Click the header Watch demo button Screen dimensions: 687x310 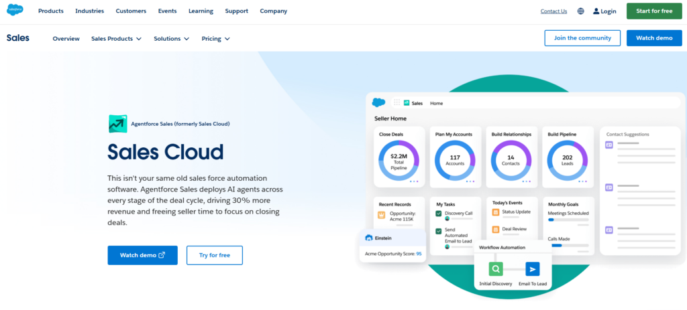click(654, 38)
